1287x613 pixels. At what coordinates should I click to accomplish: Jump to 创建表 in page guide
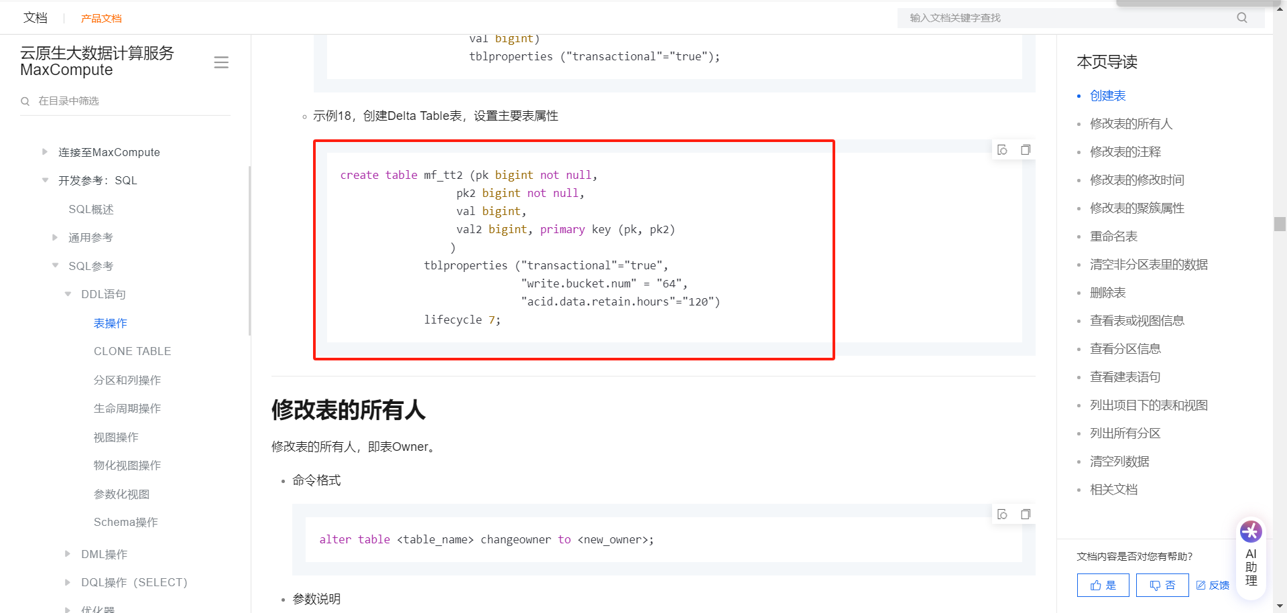[1108, 96]
